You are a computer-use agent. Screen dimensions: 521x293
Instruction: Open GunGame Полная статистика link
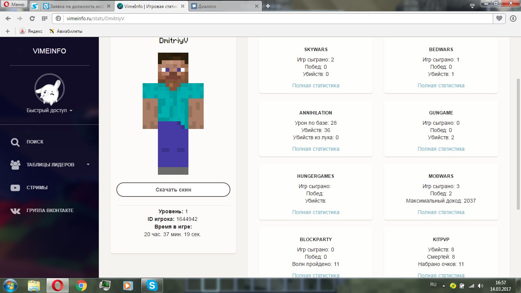point(441,149)
